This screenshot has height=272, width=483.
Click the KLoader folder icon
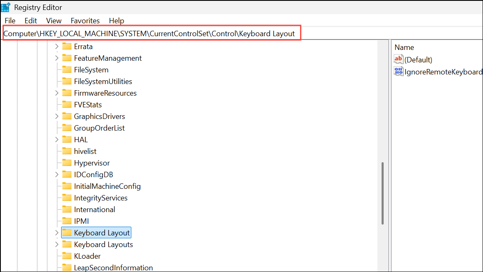(67, 256)
